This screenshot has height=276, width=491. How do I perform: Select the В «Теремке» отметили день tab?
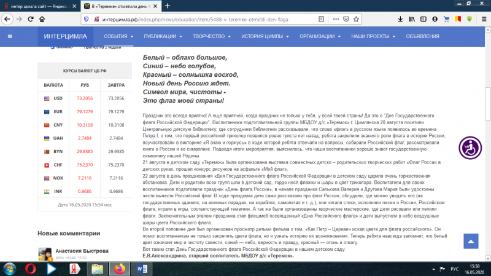pos(122,6)
